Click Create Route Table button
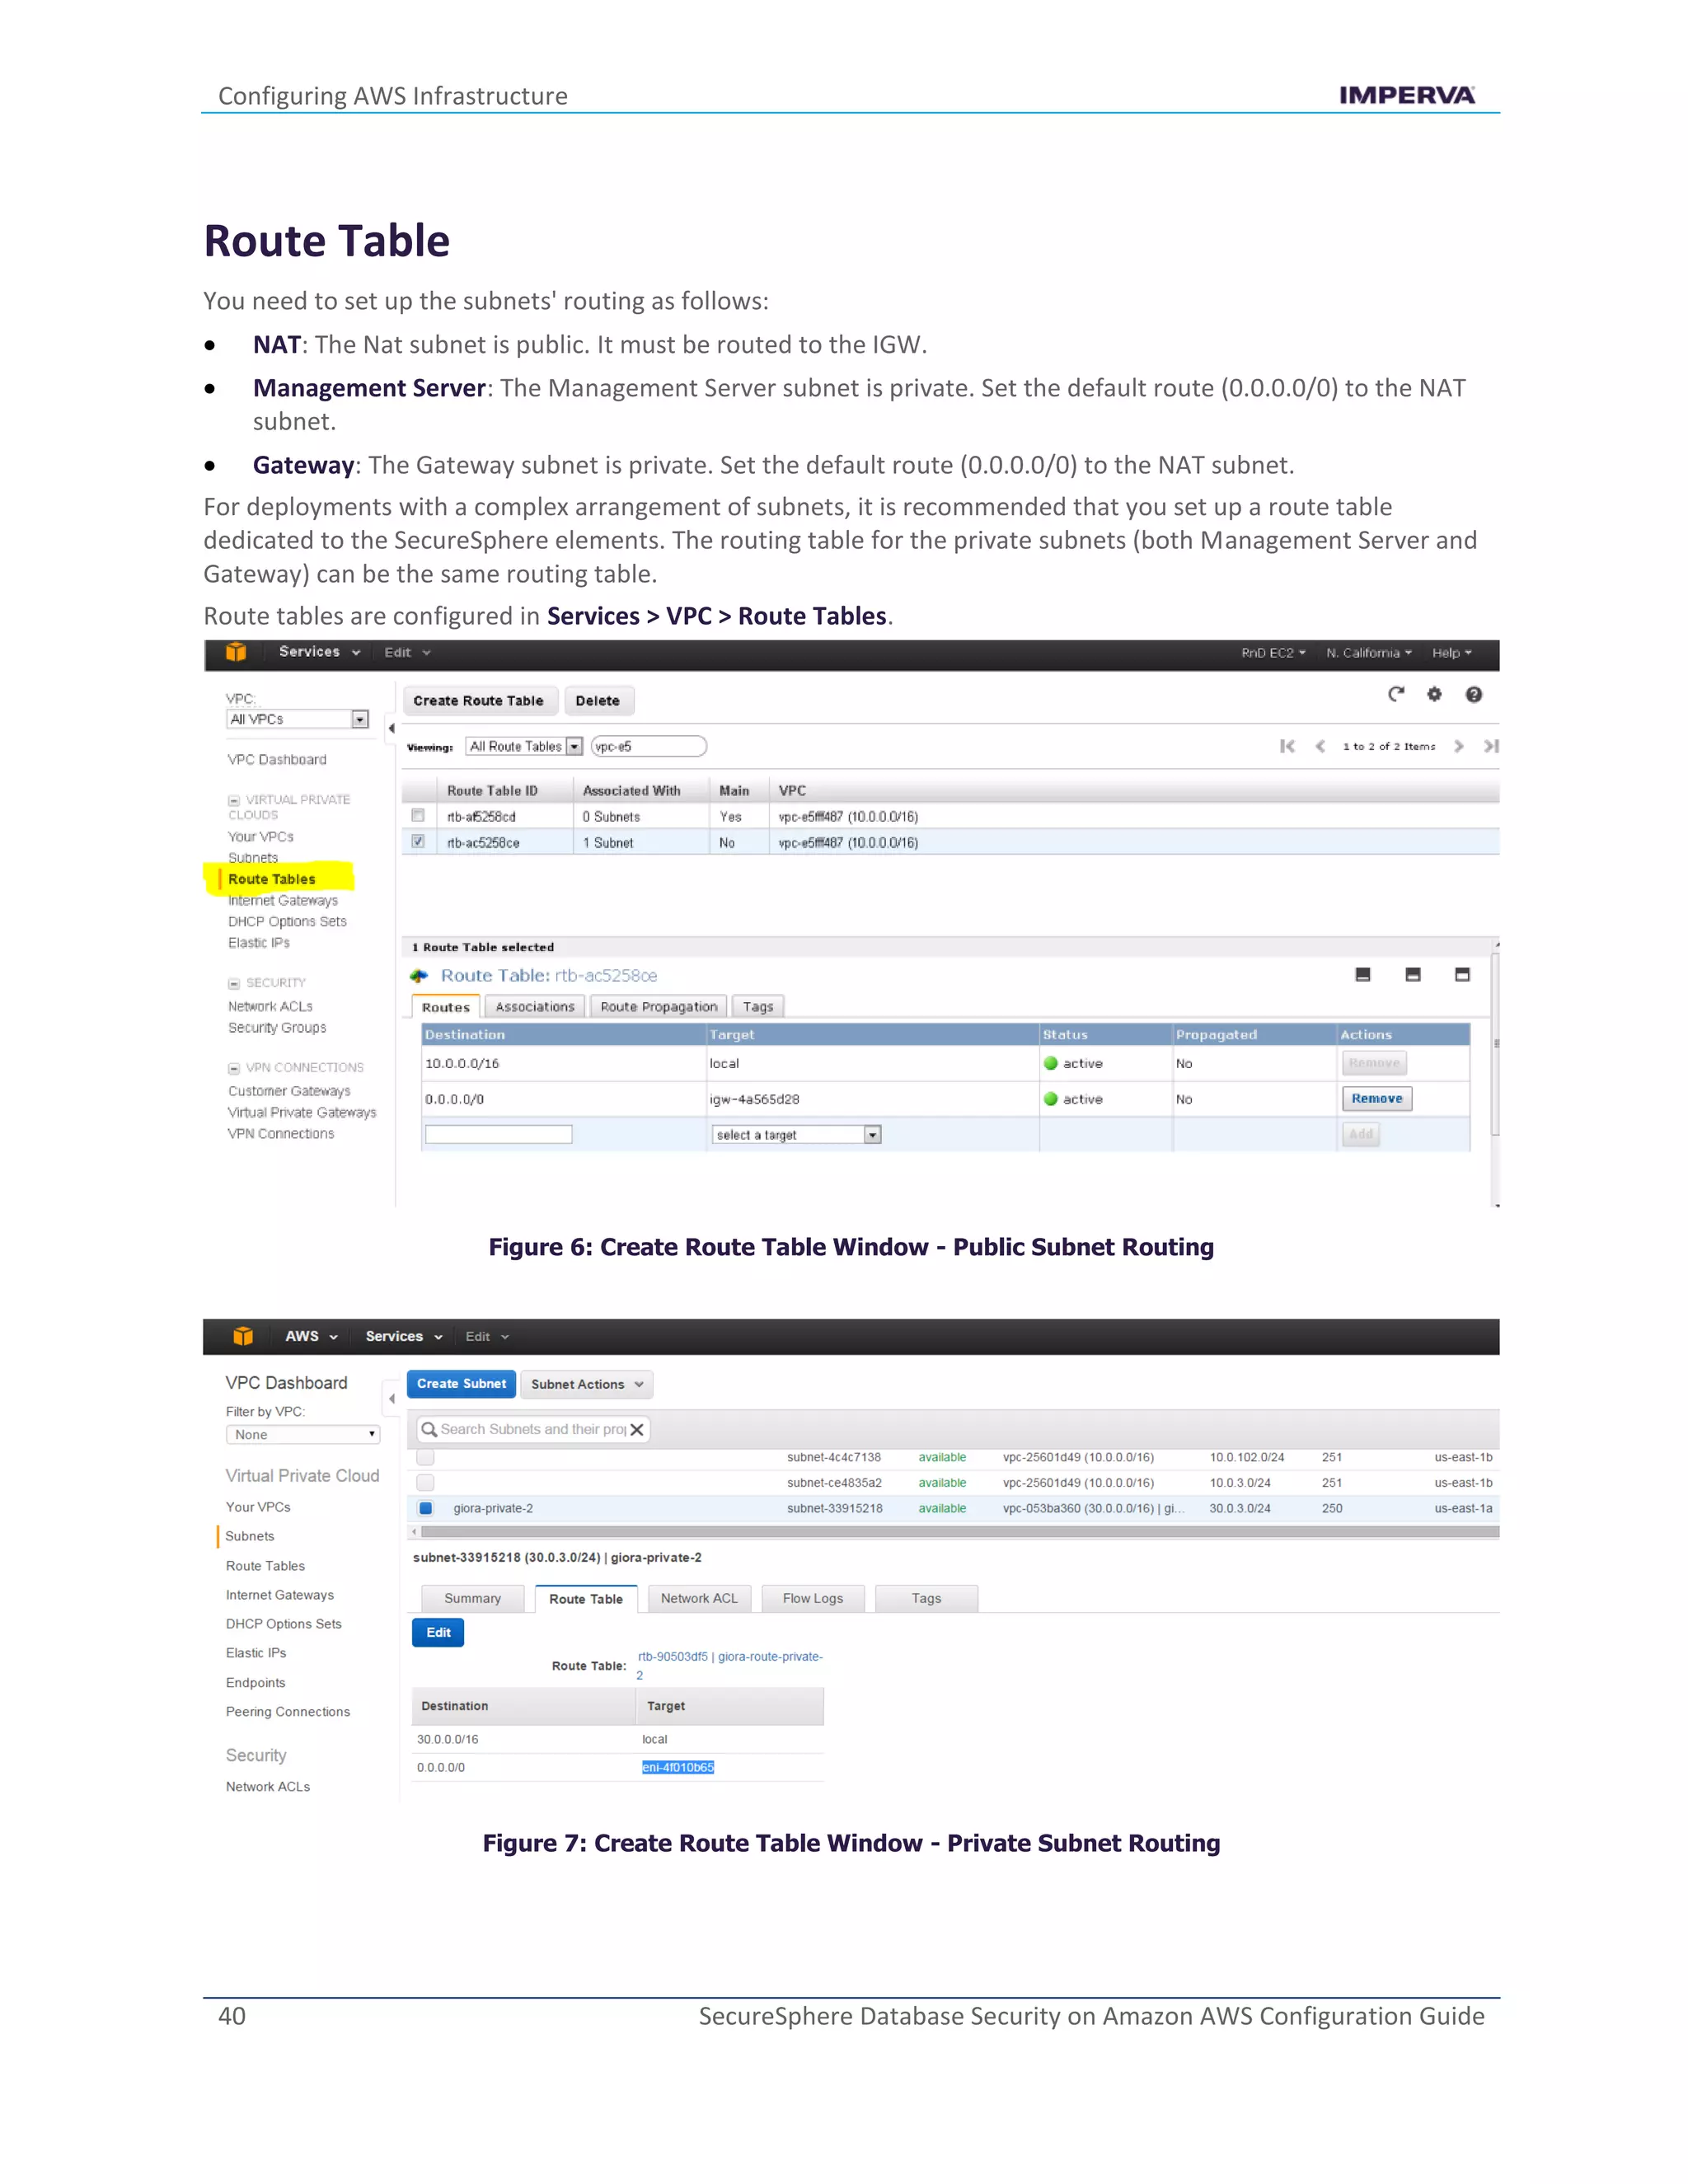 (x=479, y=701)
